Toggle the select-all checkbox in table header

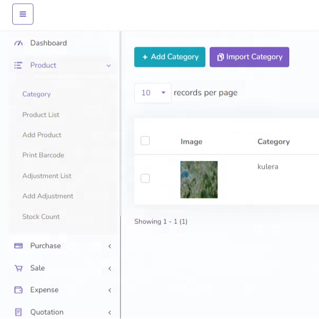(145, 141)
